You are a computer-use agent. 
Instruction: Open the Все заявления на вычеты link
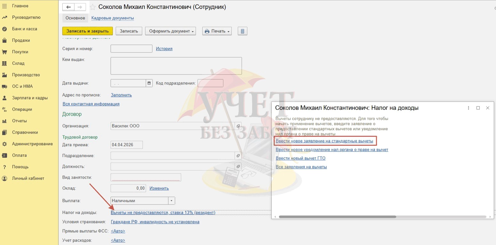[x=301, y=167]
